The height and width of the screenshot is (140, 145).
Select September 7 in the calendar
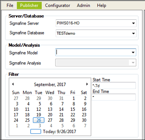pos(62,104)
